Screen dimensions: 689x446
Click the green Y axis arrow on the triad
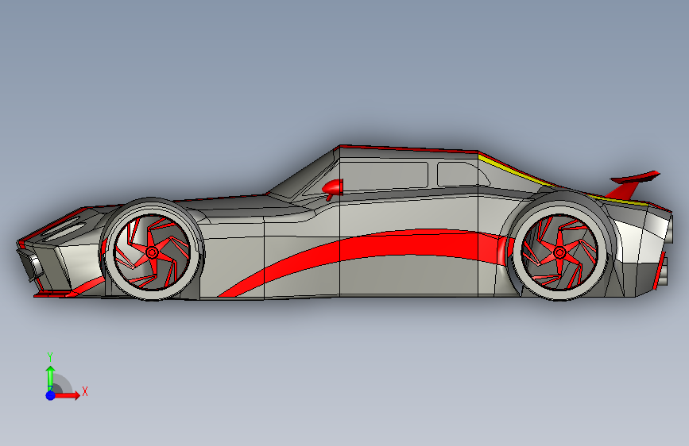[x=51, y=379]
